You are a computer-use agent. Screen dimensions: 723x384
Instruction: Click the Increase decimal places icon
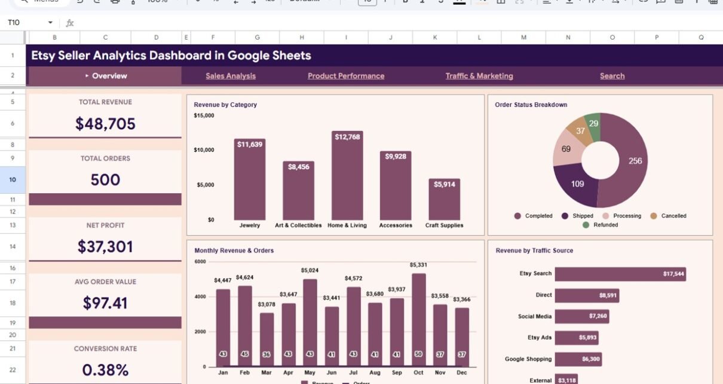[253, 2]
